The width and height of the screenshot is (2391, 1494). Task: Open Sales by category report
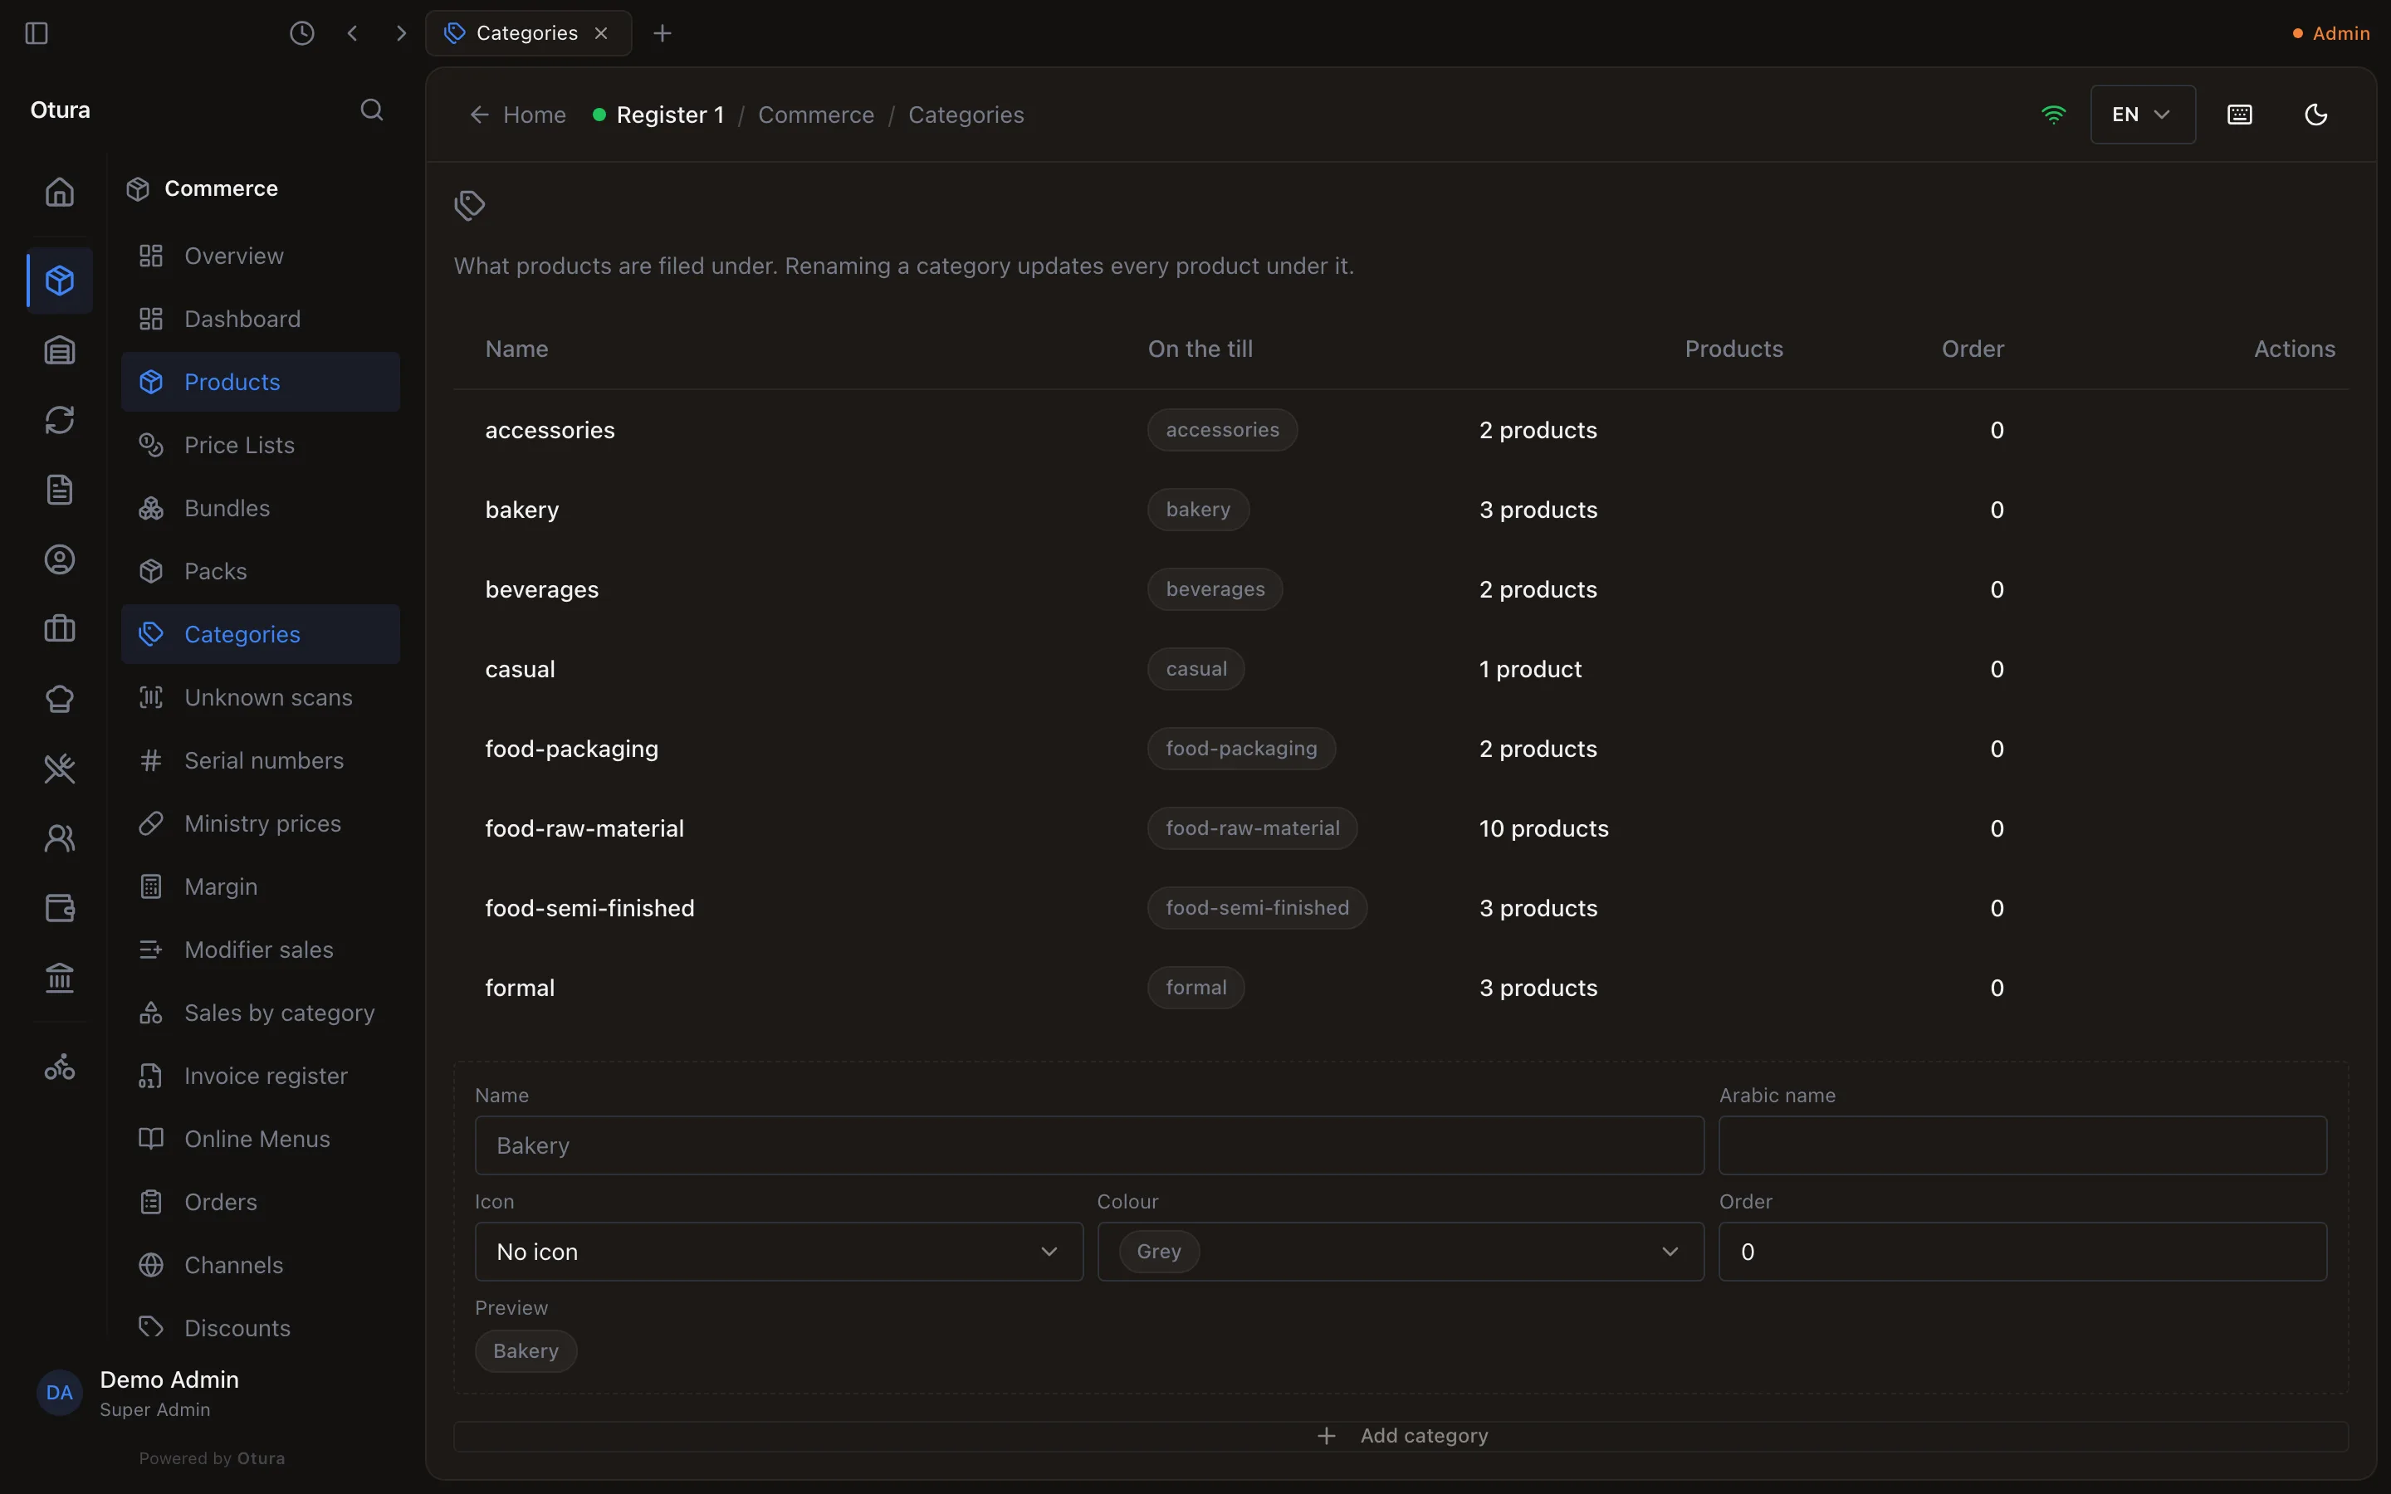(x=261, y=1013)
